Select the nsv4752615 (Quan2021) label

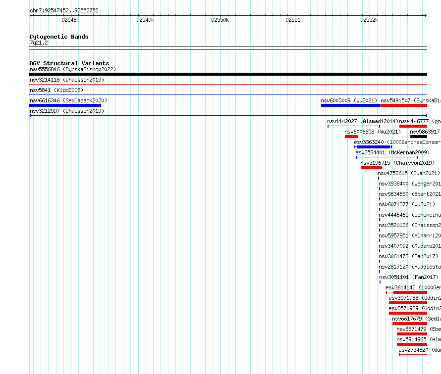[x=409, y=173]
